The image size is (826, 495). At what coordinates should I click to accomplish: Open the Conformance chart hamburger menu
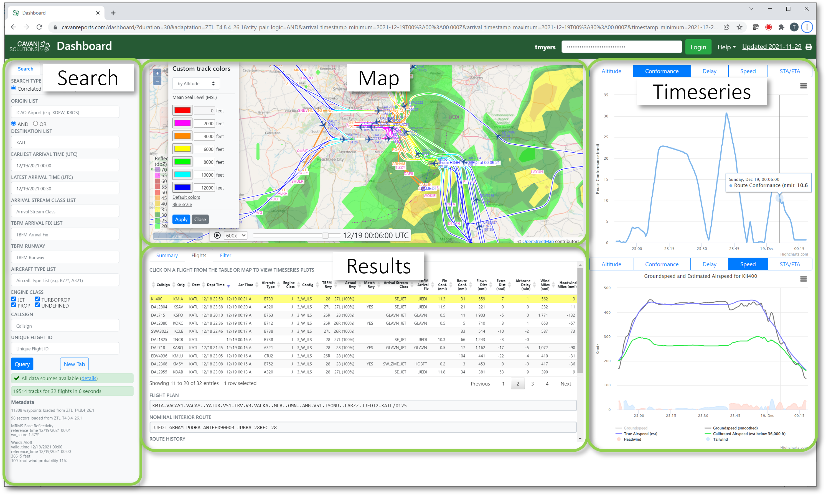tap(803, 86)
